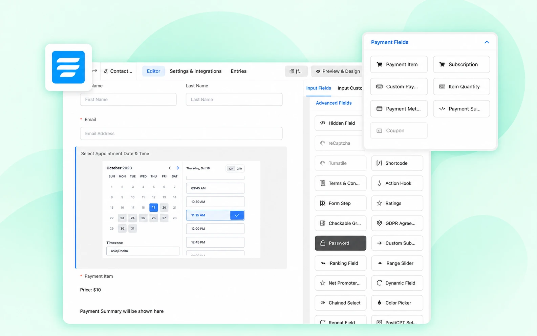Click the Form Step icon
Image resolution: width=537 pixels, height=336 pixels.
(323, 203)
